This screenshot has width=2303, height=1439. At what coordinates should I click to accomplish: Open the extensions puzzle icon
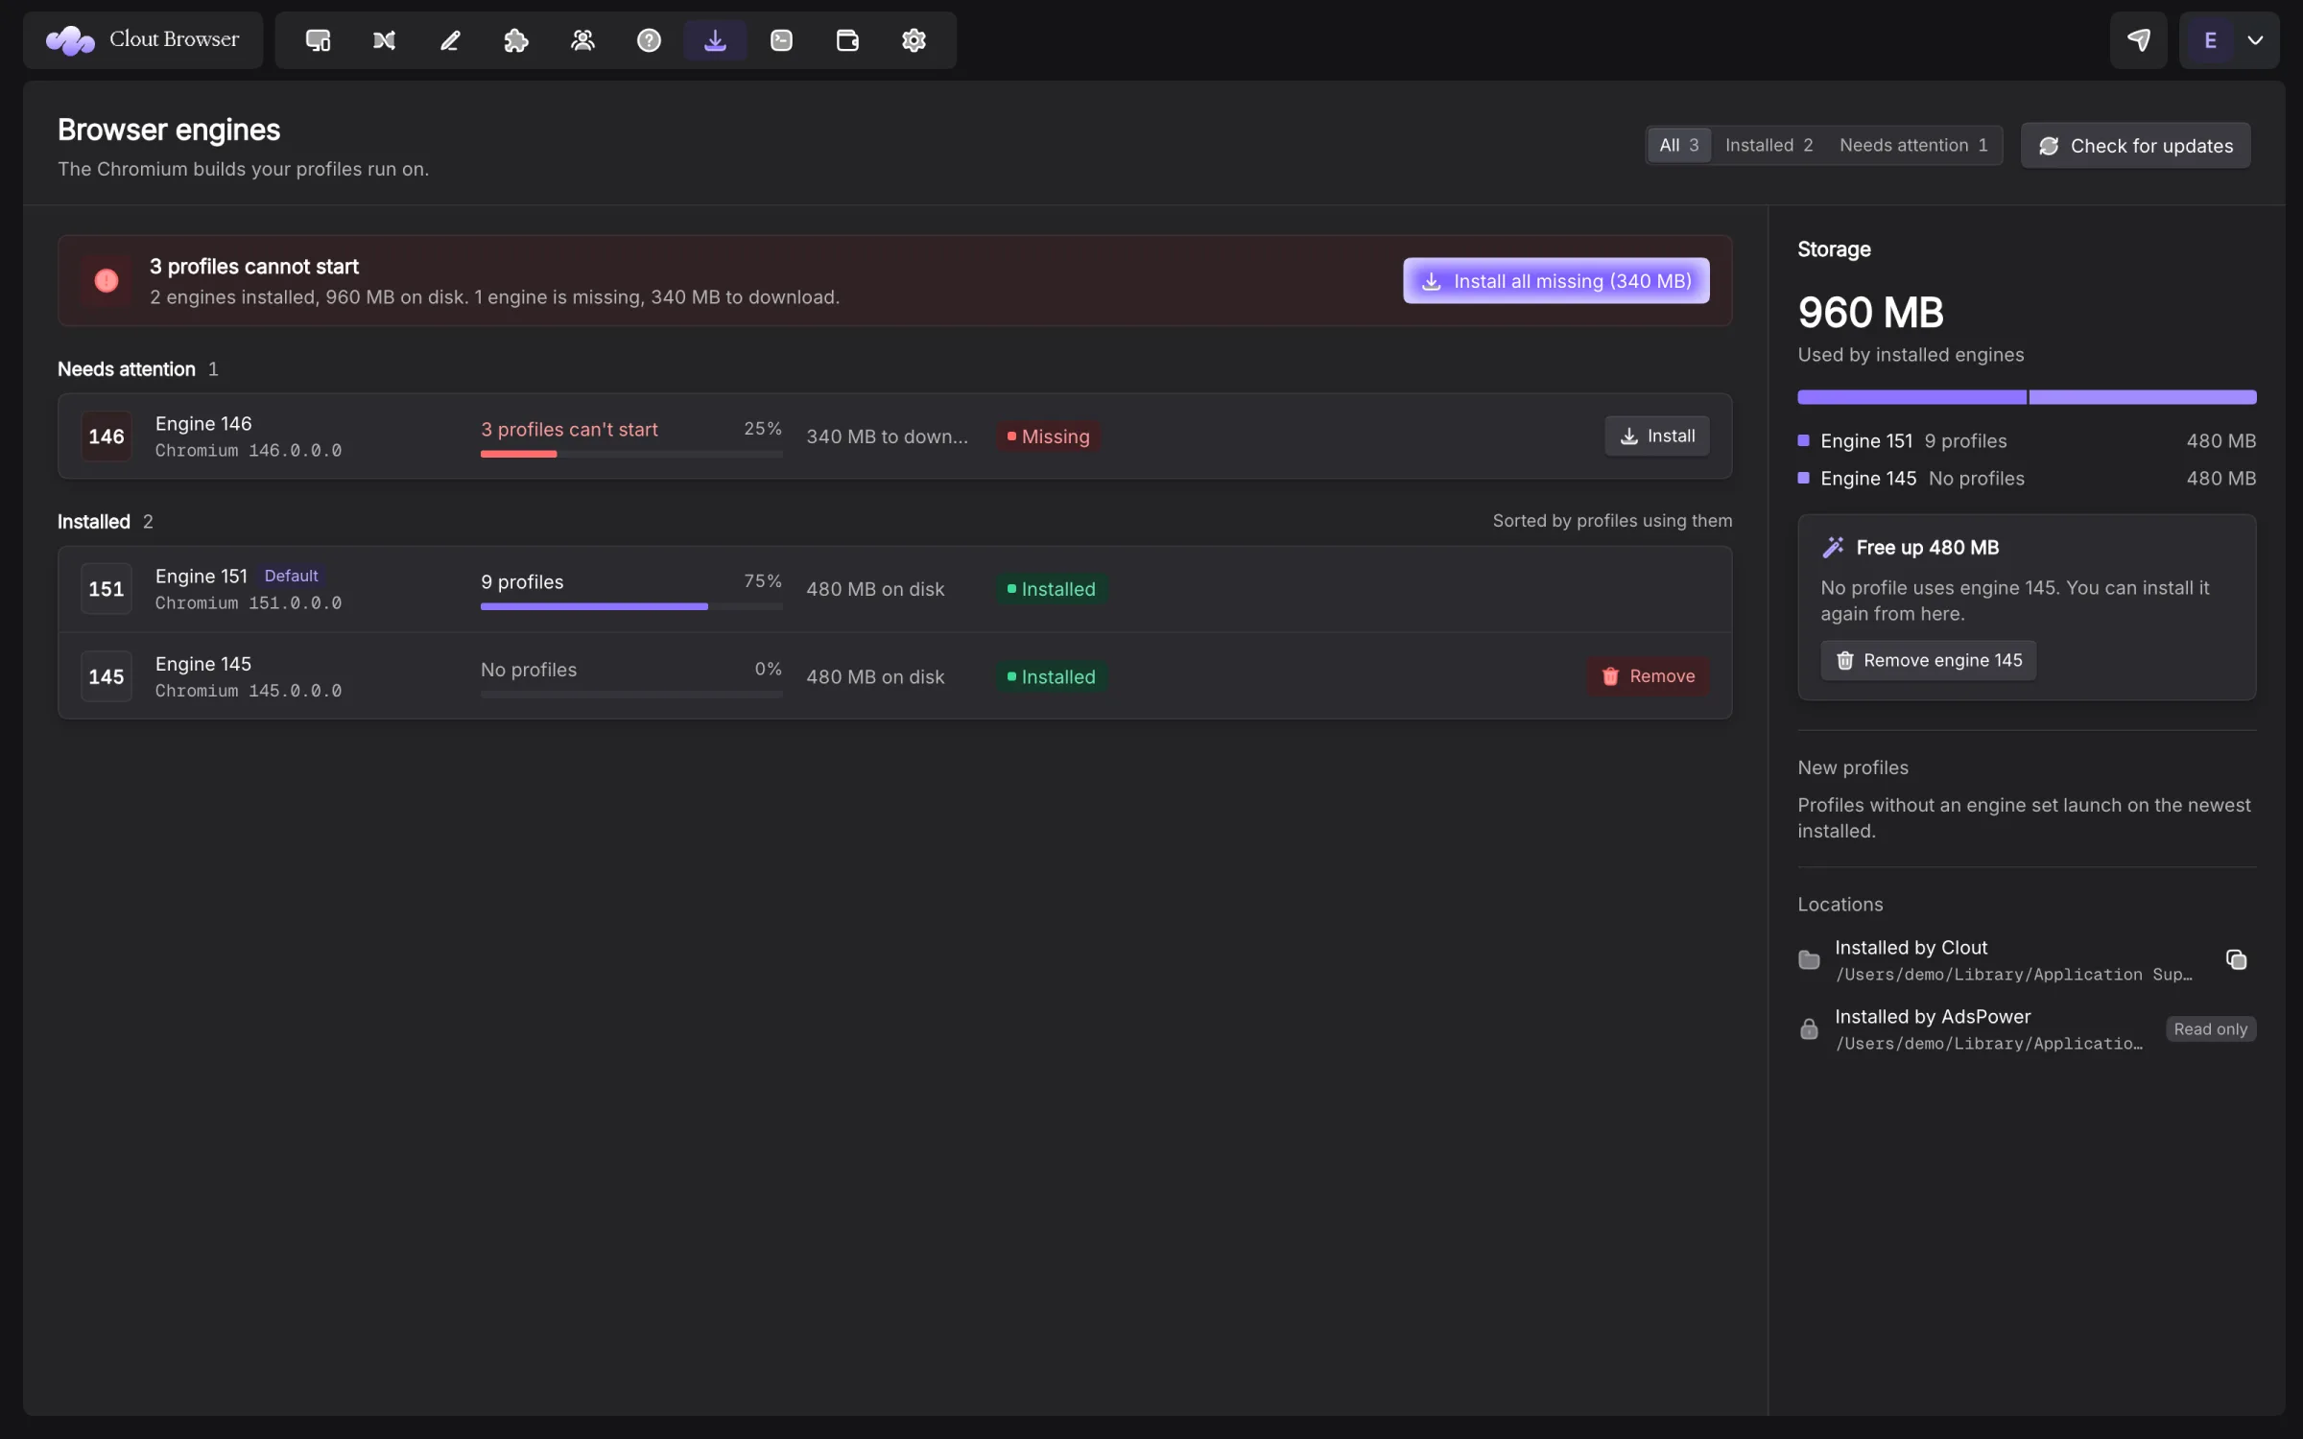[516, 40]
